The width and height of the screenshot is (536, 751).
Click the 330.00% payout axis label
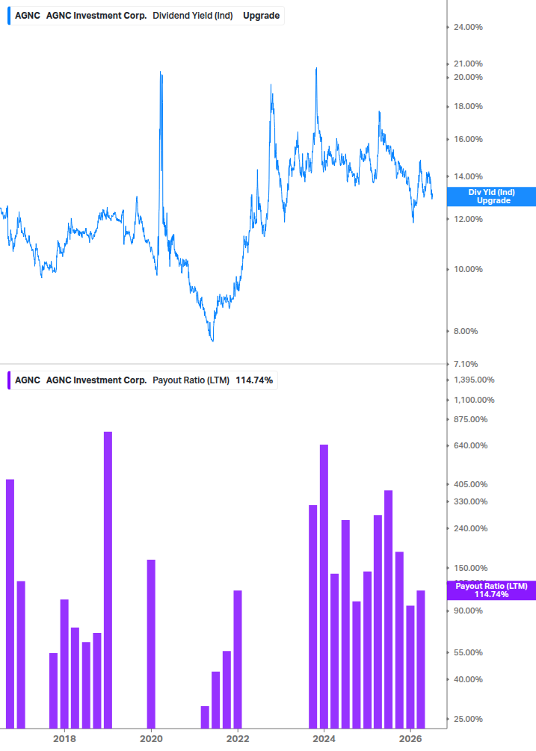[x=470, y=501]
